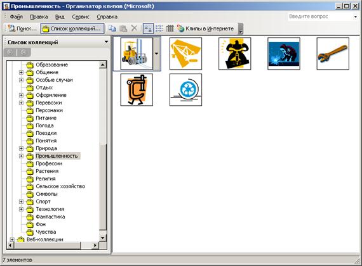Expand the Оформление folder
The height and width of the screenshot is (266, 362).
pyautogui.click(x=21, y=95)
